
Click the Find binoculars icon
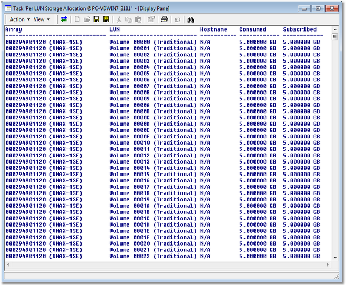pyautogui.click(x=191, y=19)
